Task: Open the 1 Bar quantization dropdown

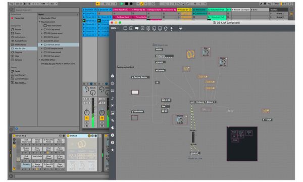Action: coord(53,4)
